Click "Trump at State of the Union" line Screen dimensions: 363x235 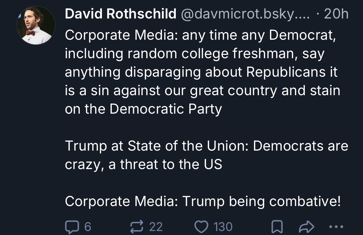coord(206,146)
